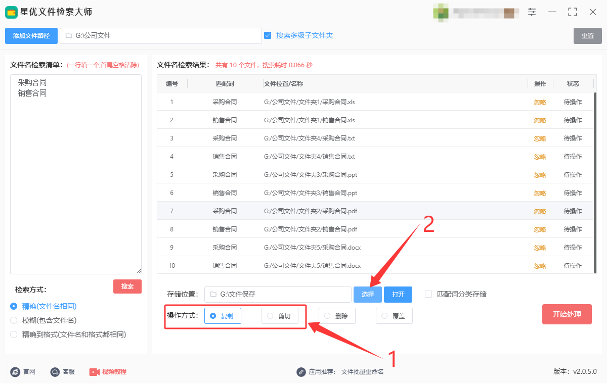Viewport: 607px width, 384px height.
Task: Click 忽略 for row 8 销售合同.pdf
Action: tap(540, 229)
